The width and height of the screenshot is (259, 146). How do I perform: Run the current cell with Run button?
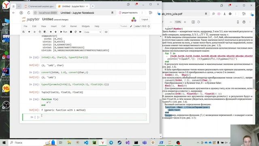click(x=64, y=32)
